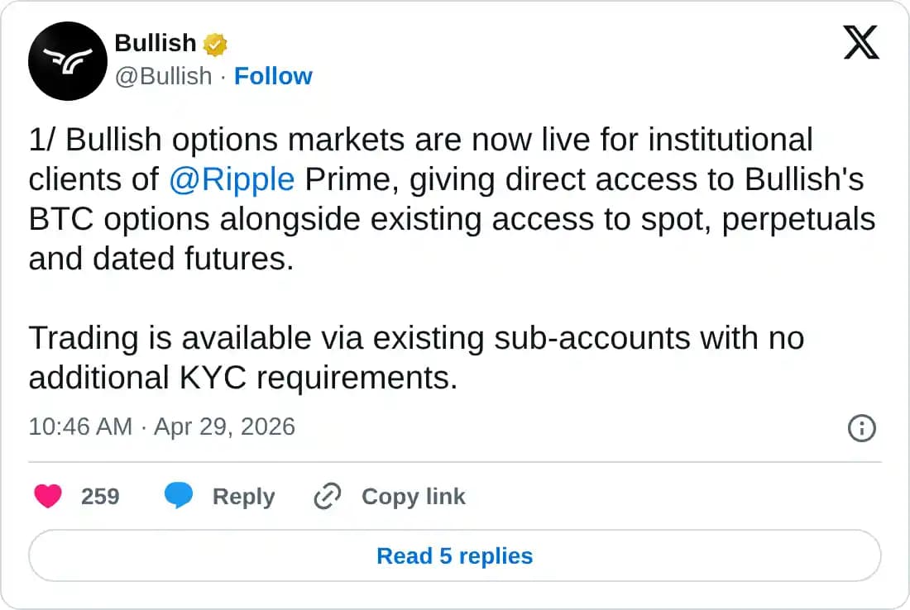The image size is (910, 610).
Task: Click the bull horns logo inside the avatar
Action: coord(67,61)
